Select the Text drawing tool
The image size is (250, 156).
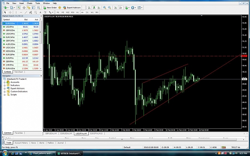[40, 12]
